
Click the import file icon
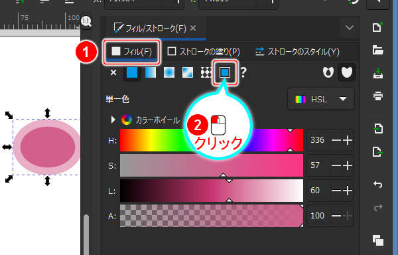point(377,129)
